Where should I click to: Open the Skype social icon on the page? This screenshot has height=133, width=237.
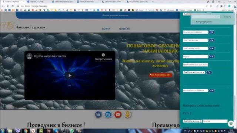(x=108, y=115)
